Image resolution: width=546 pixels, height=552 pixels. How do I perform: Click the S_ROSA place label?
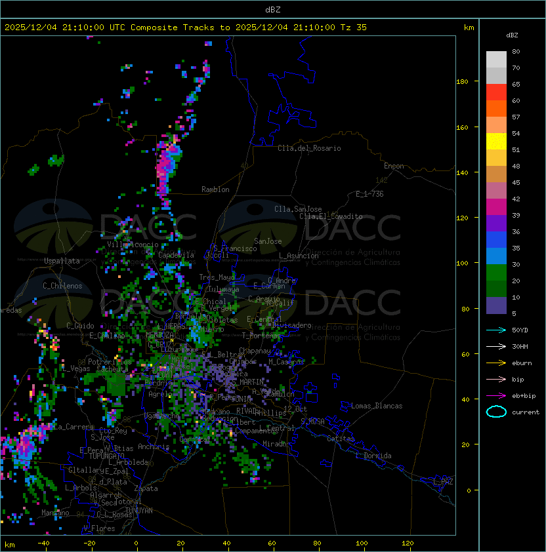[312, 422]
